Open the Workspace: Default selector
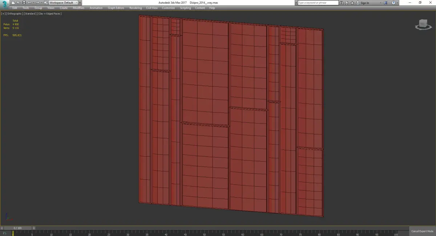The width and height of the screenshot is (436, 236). pyautogui.click(x=63, y=3)
